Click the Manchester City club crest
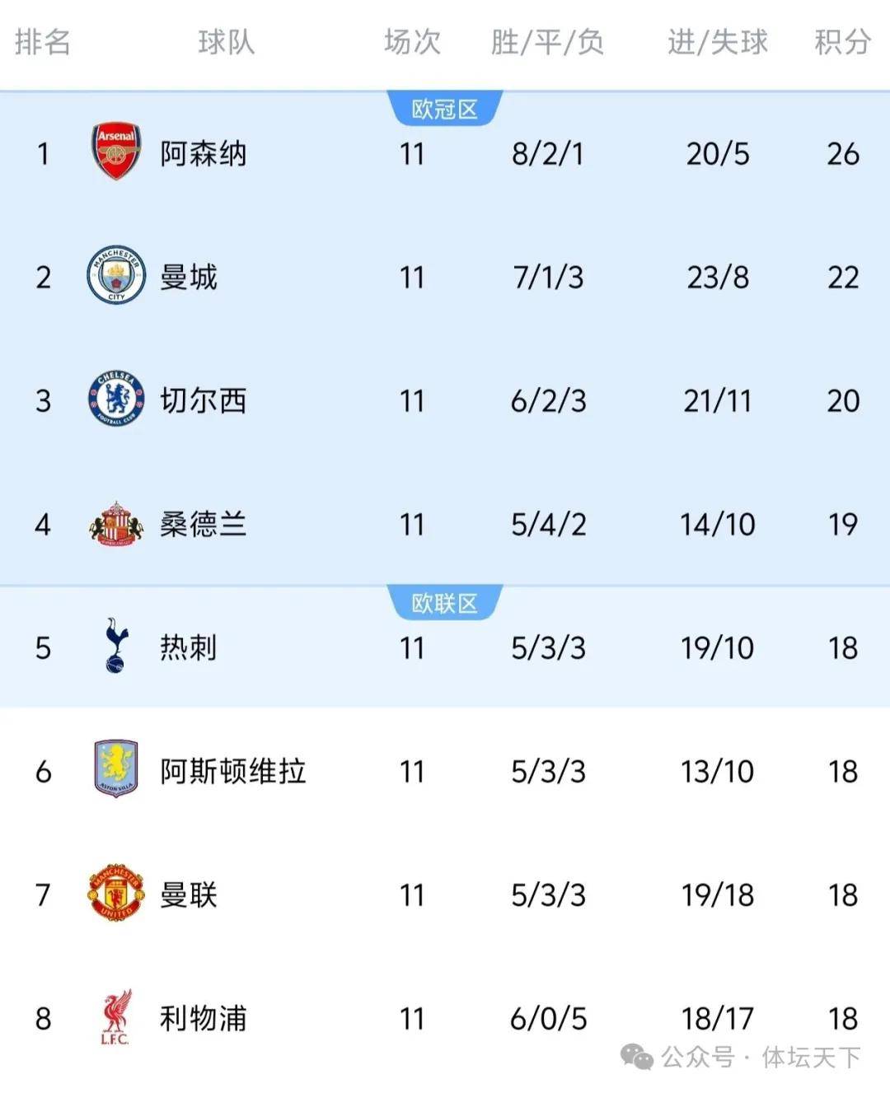 coord(116,276)
